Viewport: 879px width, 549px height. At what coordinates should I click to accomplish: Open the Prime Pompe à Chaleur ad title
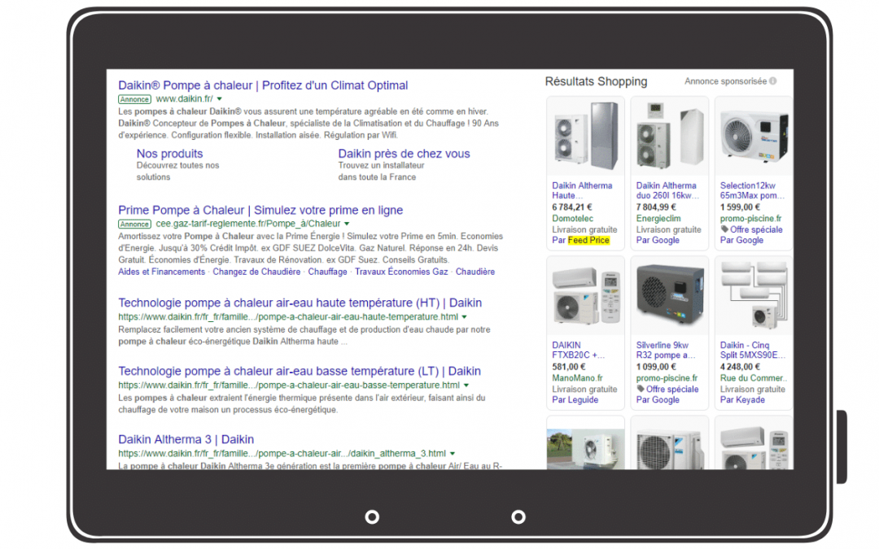tap(260, 210)
